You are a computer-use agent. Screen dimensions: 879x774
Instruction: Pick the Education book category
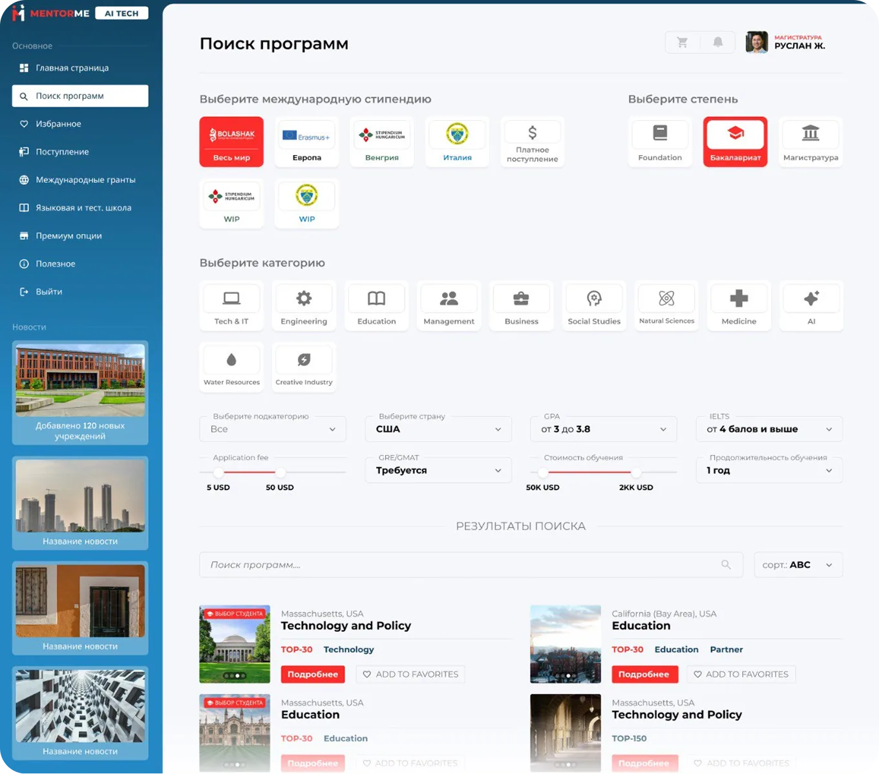[x=376, y=306]
